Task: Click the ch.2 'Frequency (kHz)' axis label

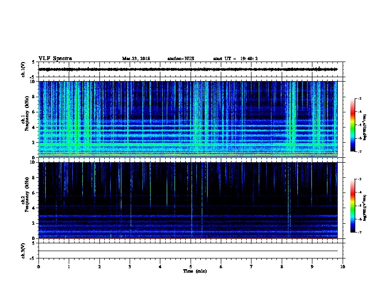Action: pos(27,194)
